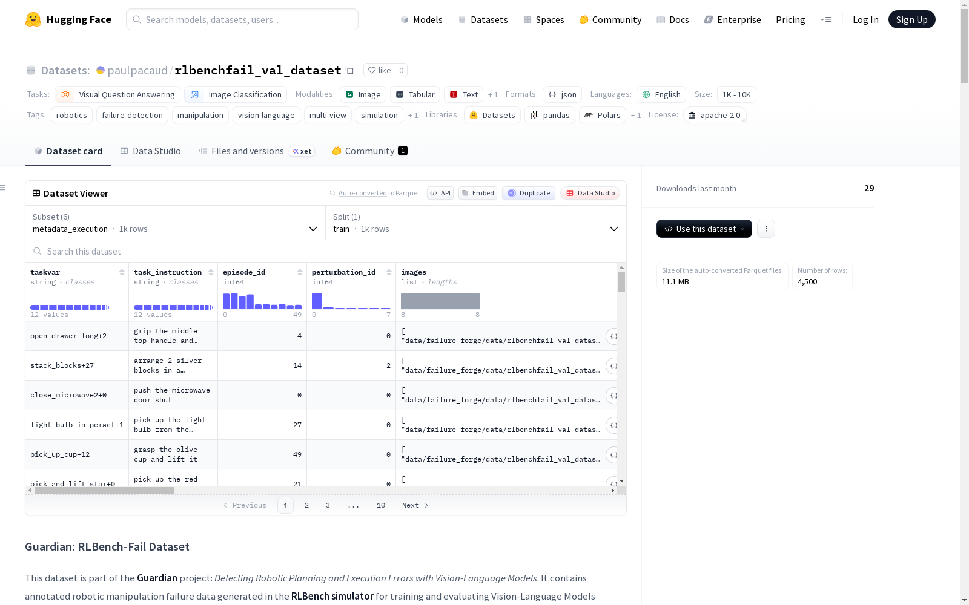Click the Hugging Face logo icon
Image resolution: width=969 pixels, height=605 pixels.
(x=33, y=19)
